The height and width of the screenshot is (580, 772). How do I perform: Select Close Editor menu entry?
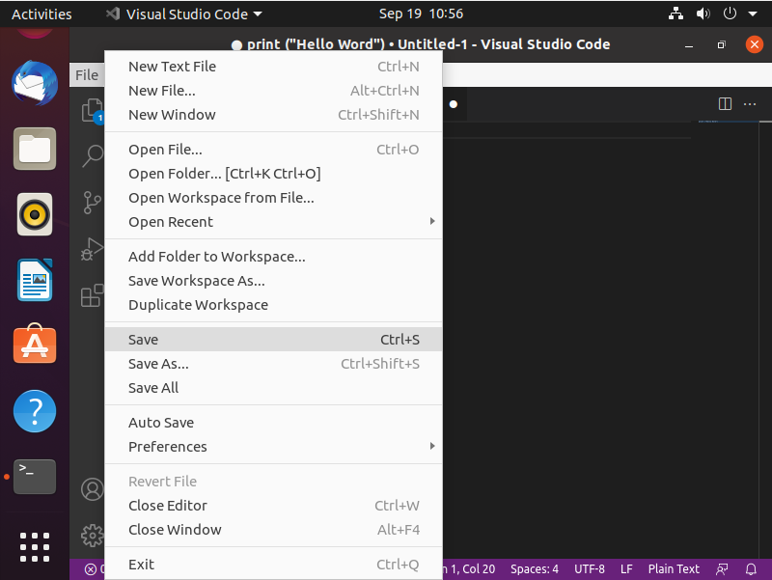273,505
